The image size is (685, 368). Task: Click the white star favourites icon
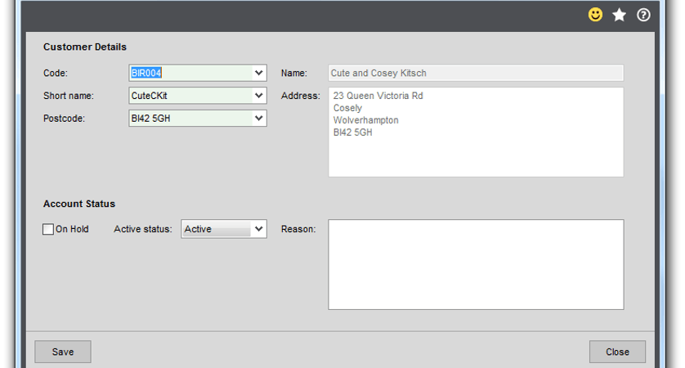(619, 15)
